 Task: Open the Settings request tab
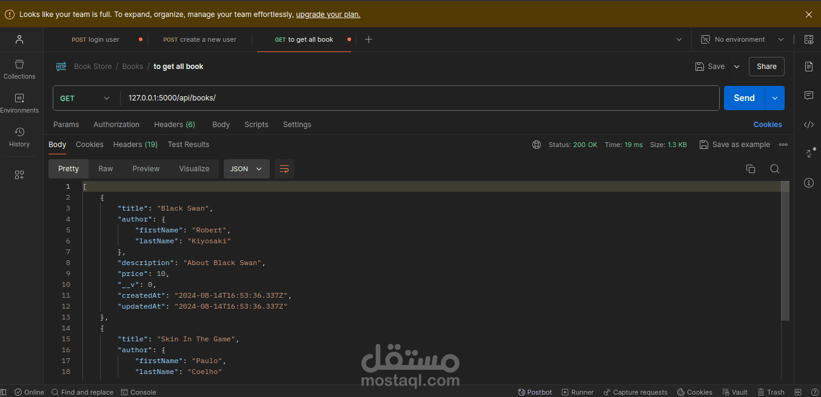click(297, 125)
